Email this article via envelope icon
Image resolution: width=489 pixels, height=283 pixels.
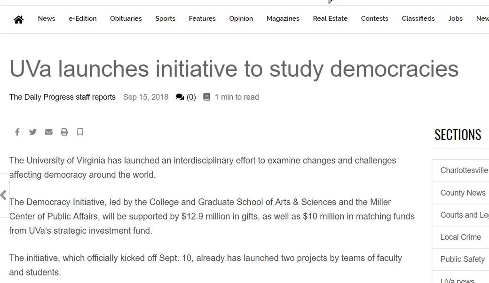tap(48, 132)
